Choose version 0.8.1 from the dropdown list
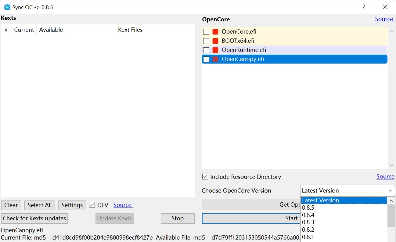The image size is (396, 242). (344, 237)
